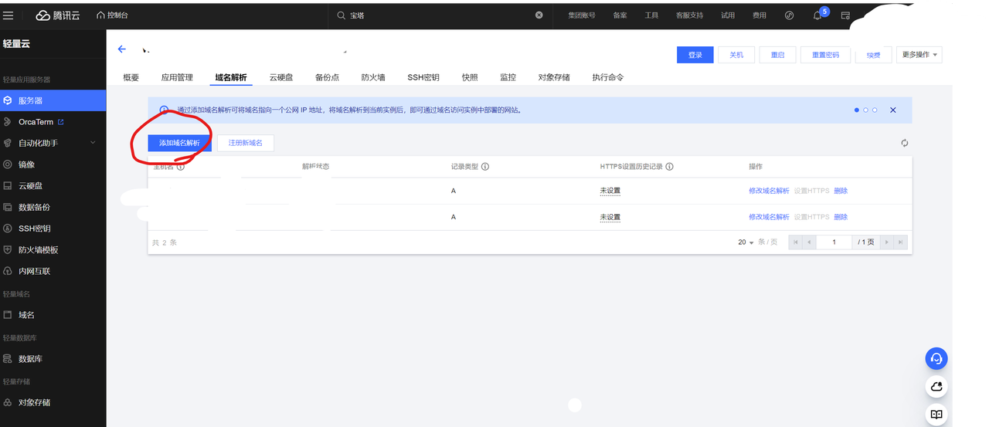Viewport: 989px width, 427px height.
Task: Open the 20 条/页 page size dropdown
Action: (x=746, y=242)
